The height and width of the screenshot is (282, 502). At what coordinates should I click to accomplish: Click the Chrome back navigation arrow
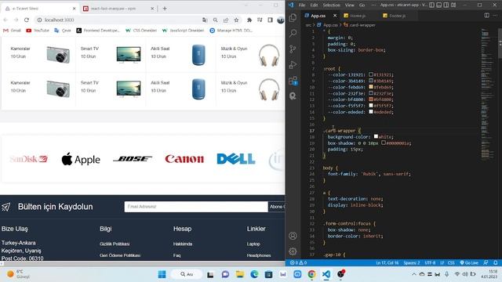[x=5, y=20]
